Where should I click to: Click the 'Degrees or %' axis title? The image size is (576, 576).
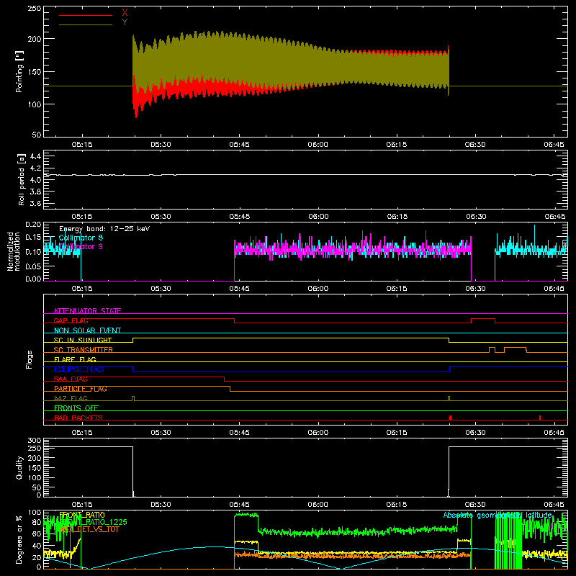click(19, 539)
